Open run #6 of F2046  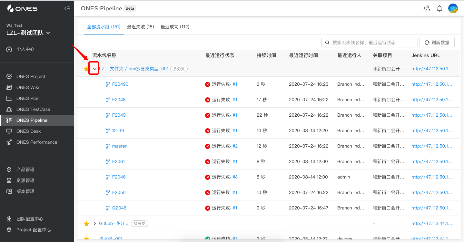[x=235, y=177]
